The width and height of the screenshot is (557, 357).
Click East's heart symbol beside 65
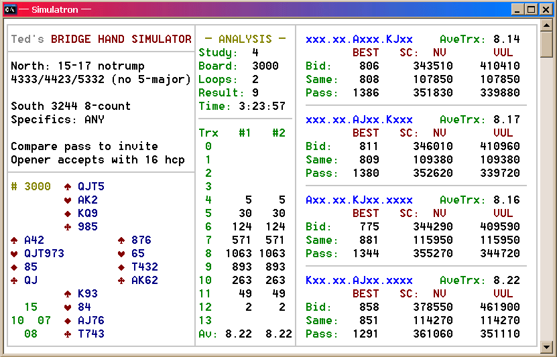tap(121, 254)
